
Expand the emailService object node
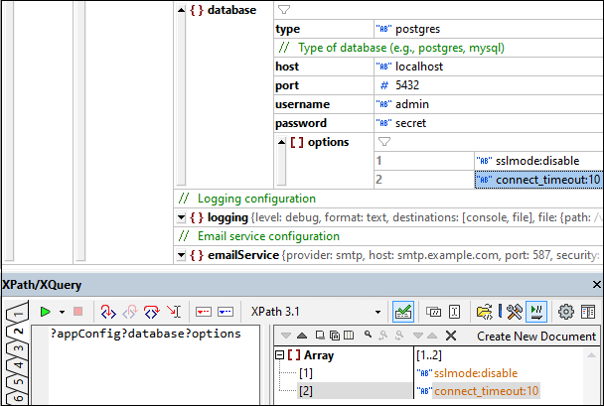180,255
